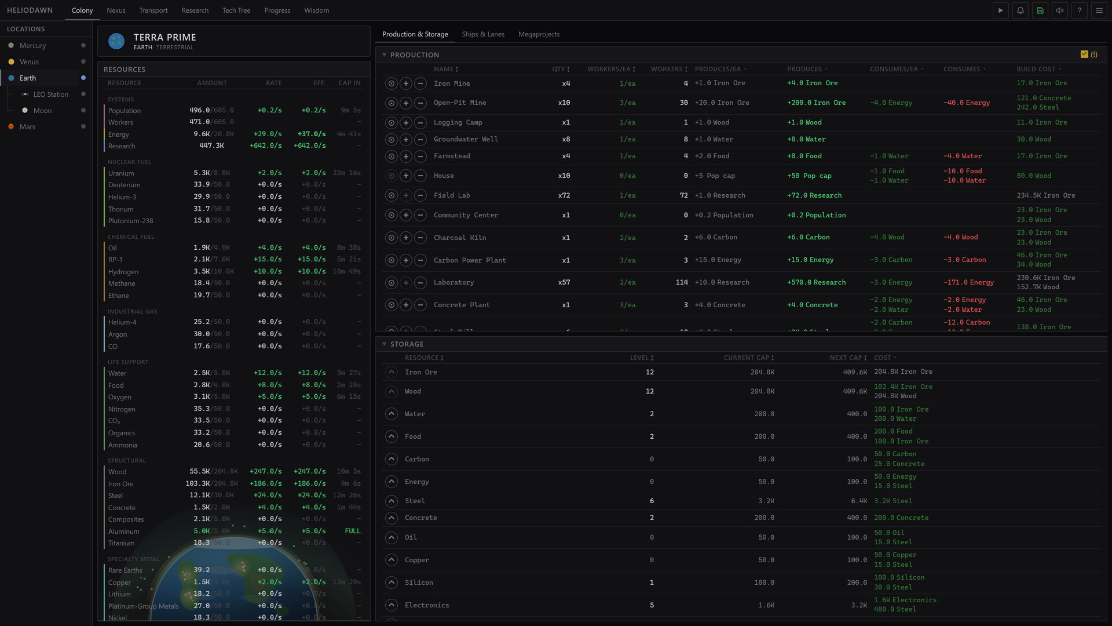Collapse the Production section triangle
This screenshot has width=1112, height=626.
[384, 55]
